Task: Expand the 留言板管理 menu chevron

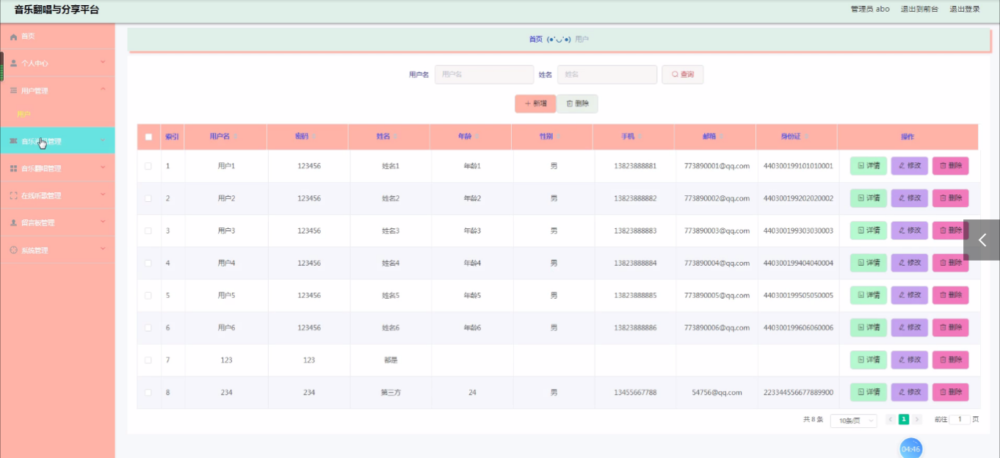Action: click(103, 222)
